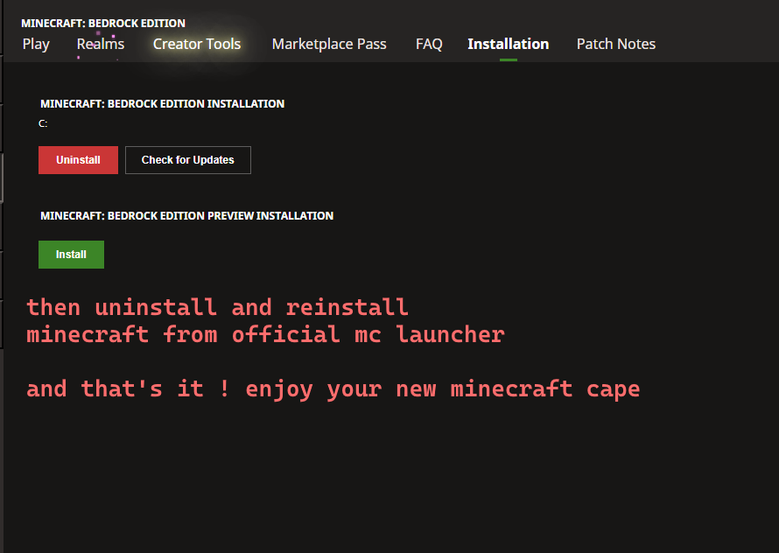The width and height of the screenshot is (779, 553).
Task: Switch to the Realms tab
Action: pyautogui.click(x=101, y=45)
